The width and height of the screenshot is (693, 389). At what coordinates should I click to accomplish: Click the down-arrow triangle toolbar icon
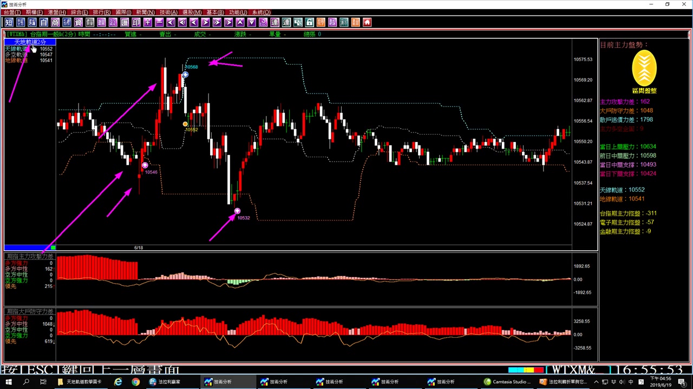click(x=252, y=22)
